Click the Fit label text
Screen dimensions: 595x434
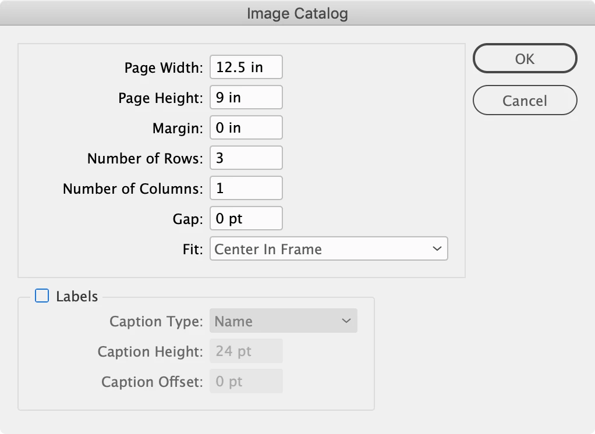tap(192, 250)
